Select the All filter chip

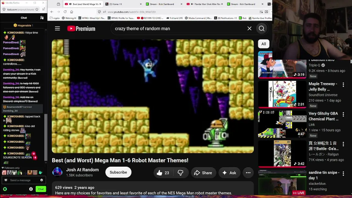263,44
